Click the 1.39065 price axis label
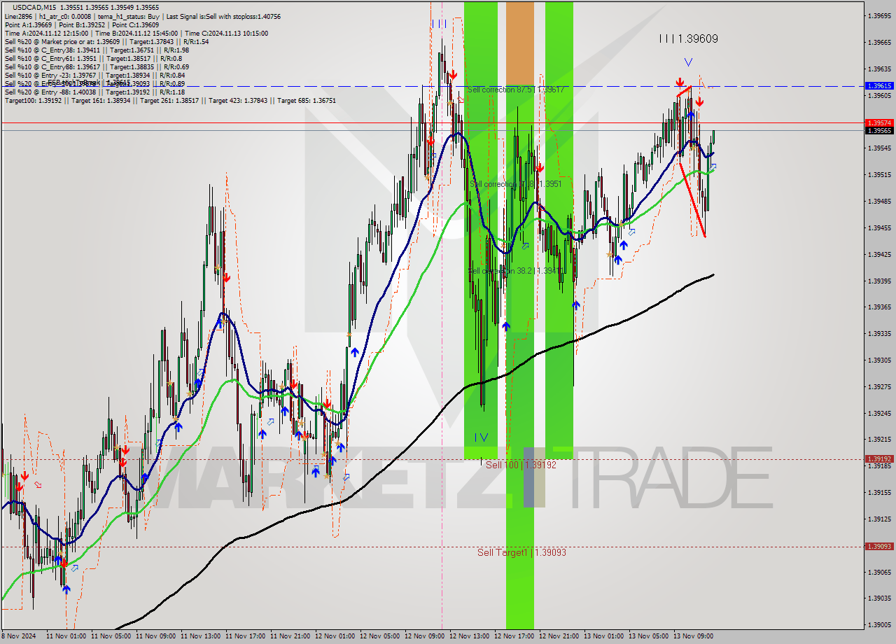 pos(879,572)
